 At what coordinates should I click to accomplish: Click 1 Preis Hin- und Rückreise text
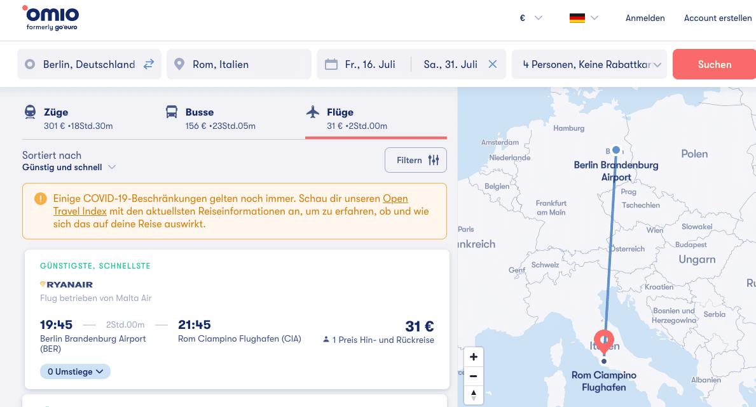coord(383,340)
